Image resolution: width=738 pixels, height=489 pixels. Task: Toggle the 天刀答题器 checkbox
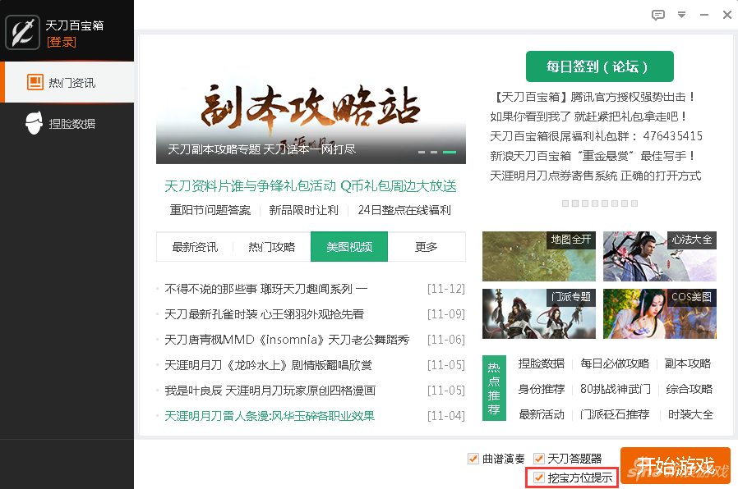coord(539,458)
